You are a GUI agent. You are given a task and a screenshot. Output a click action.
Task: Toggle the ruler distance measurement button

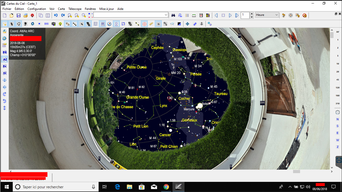click(151, 24)
